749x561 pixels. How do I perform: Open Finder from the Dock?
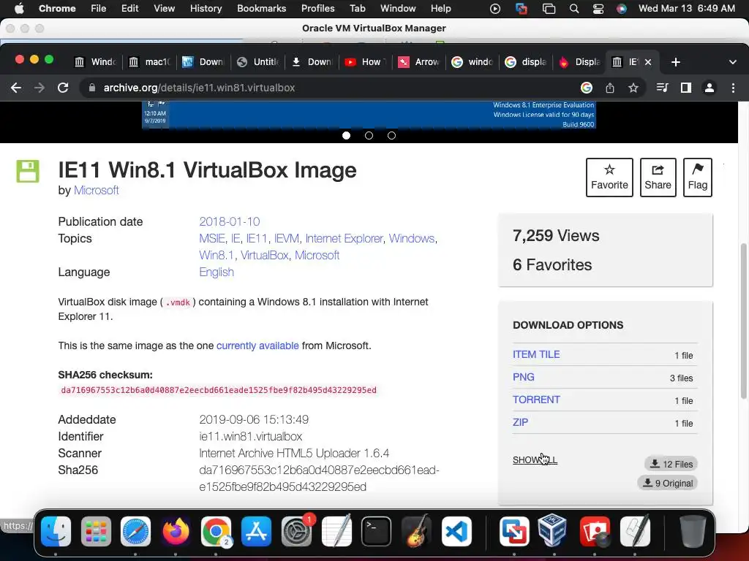point(56,531)
